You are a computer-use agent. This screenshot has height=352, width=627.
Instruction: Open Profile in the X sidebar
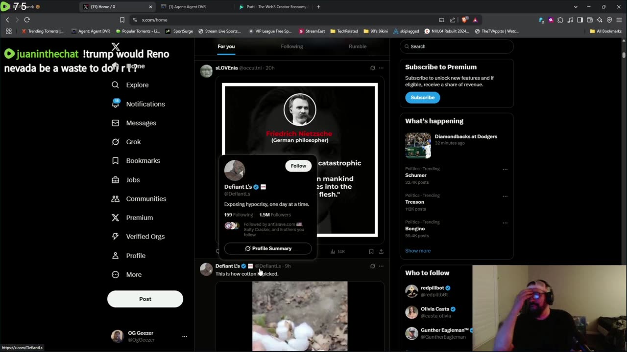[x=128, y=255]
